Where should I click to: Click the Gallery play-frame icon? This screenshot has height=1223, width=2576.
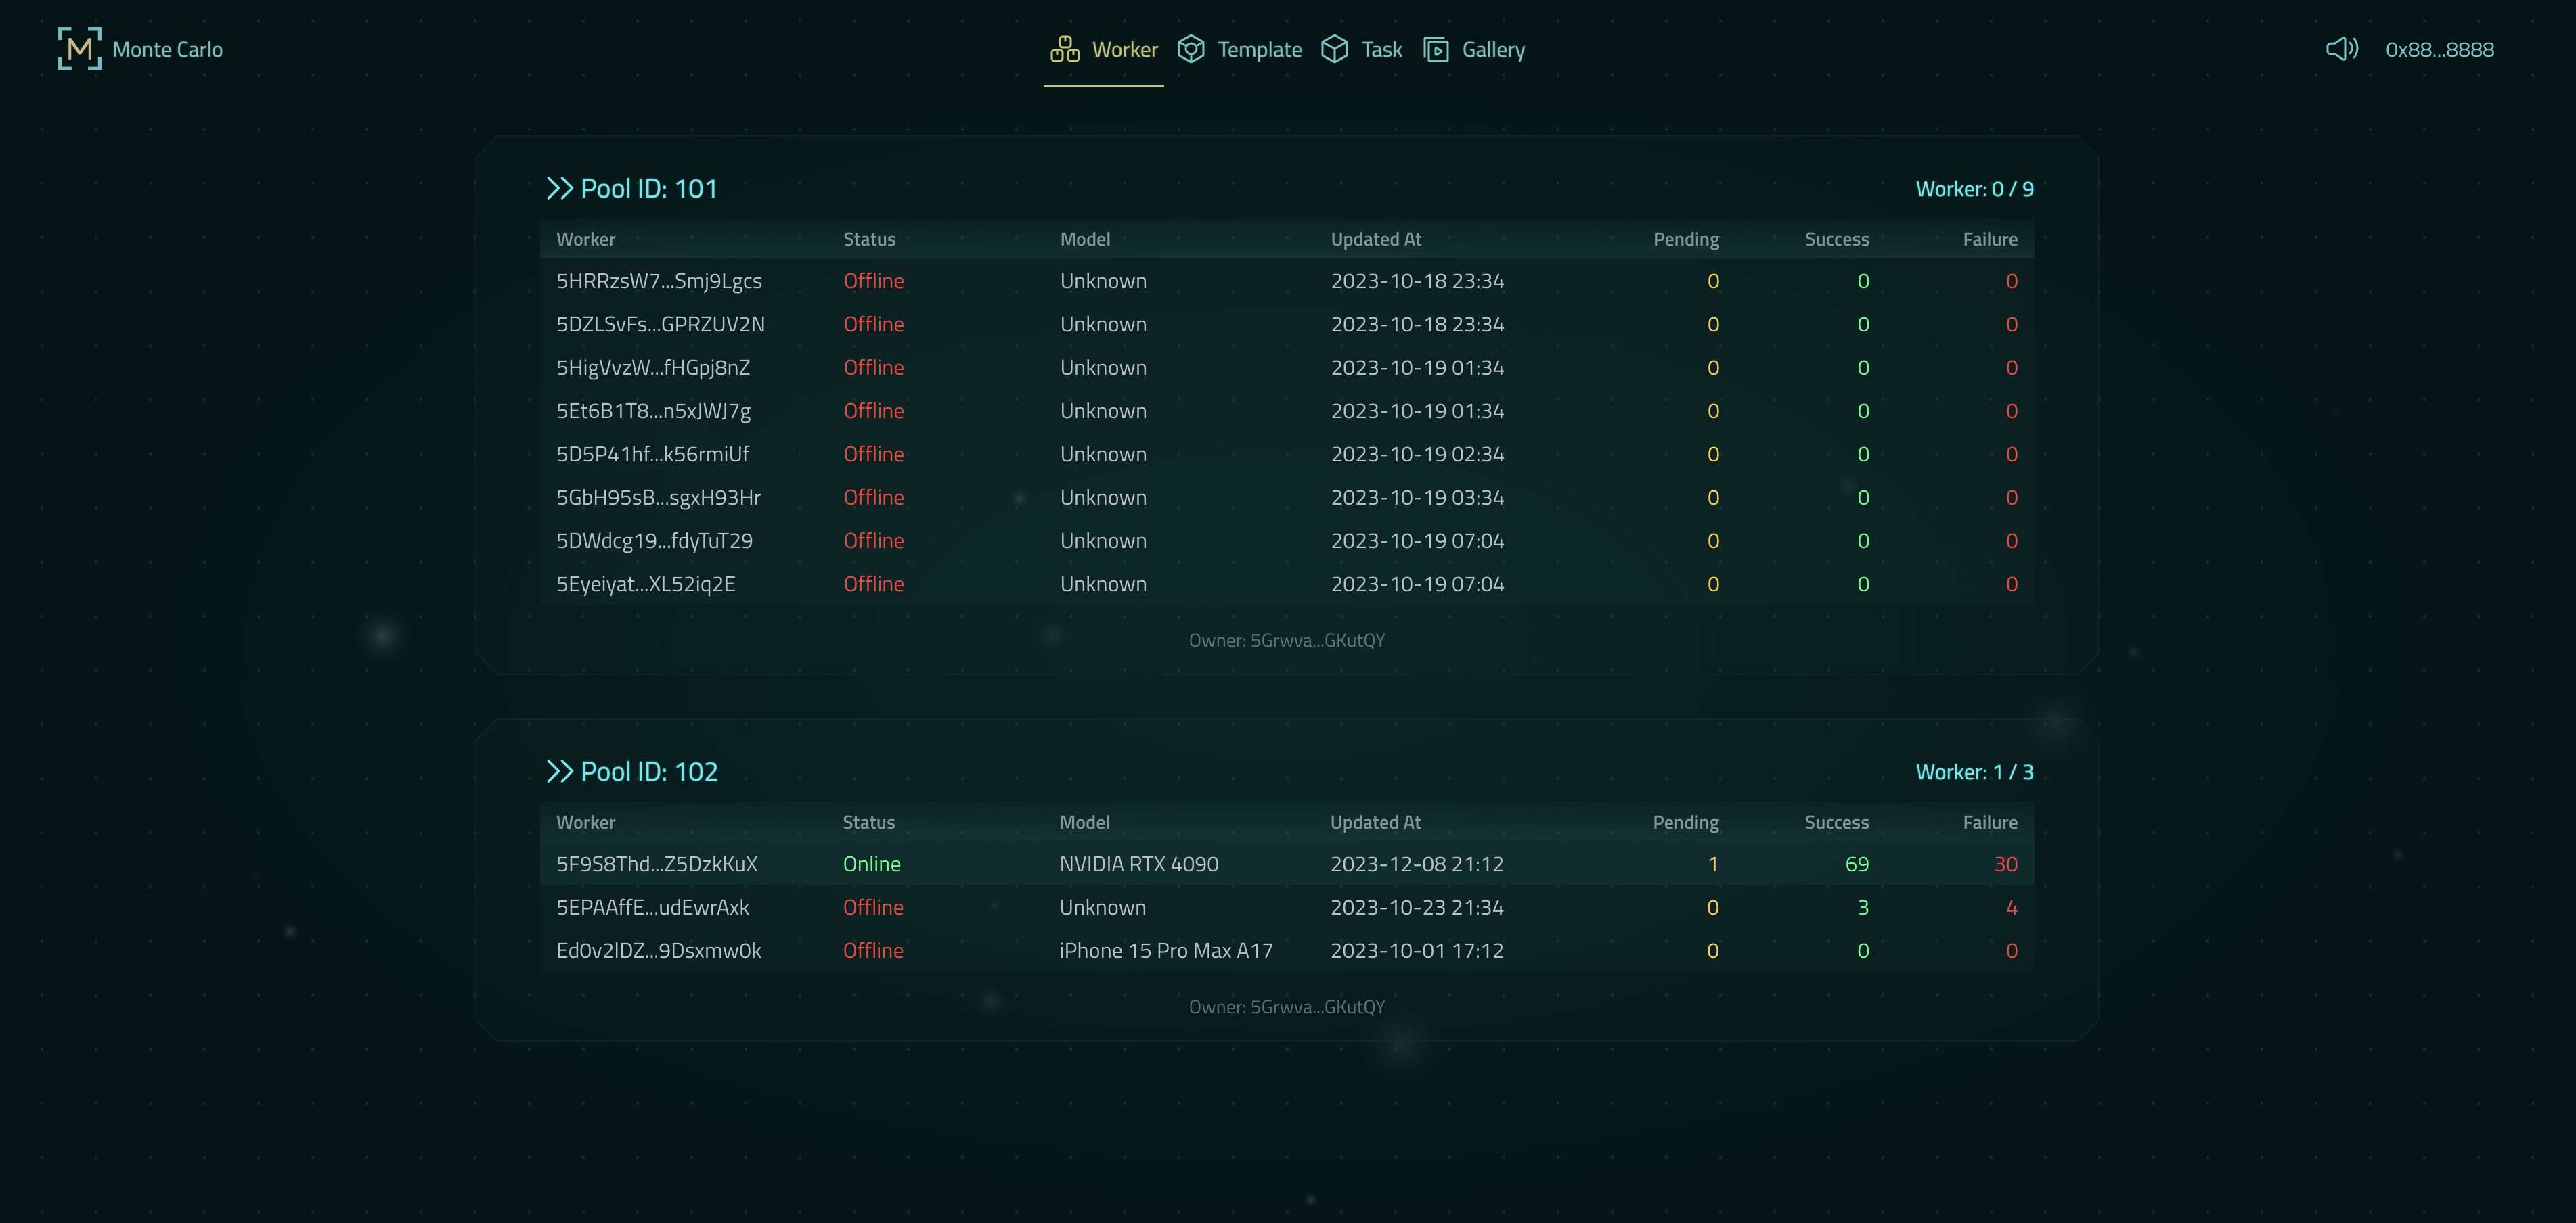[1436, 49]
